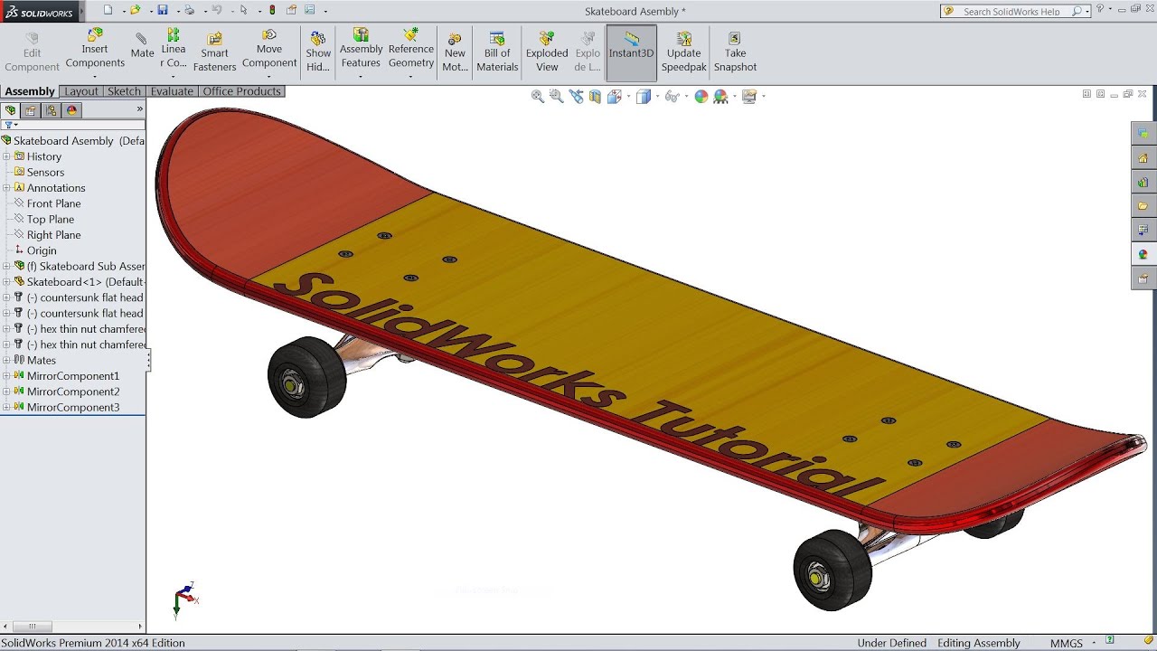
Task: Open PropertyManager tab icon
Action: point(31,110)
